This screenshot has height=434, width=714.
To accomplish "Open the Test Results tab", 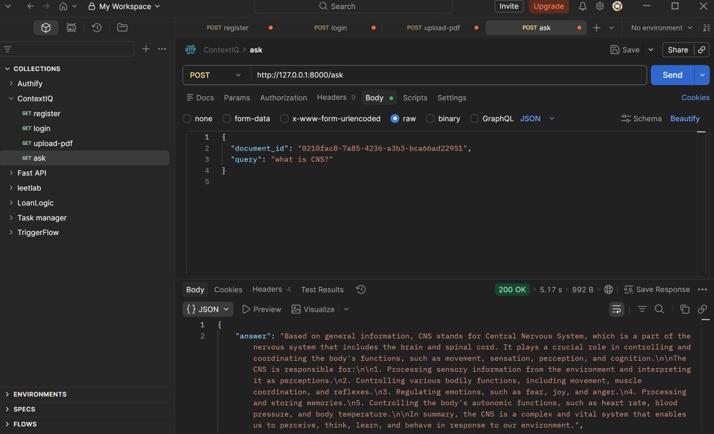I will pos(322,290).
